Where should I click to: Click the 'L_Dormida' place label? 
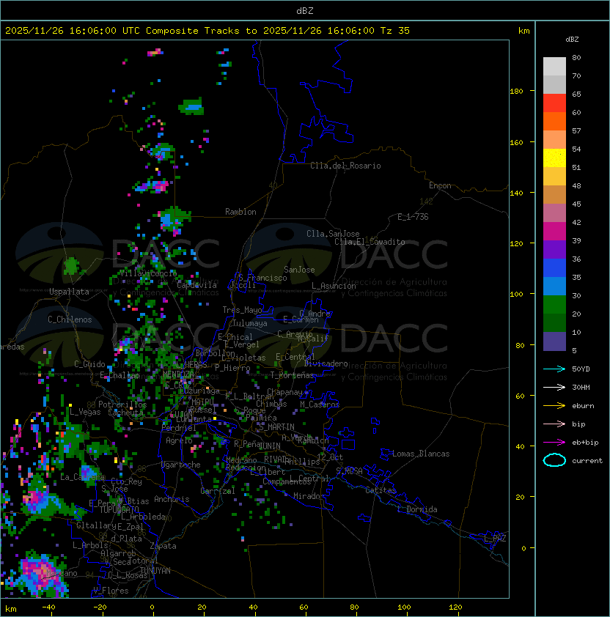417,509
